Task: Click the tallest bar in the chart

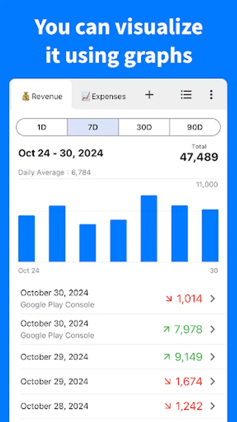Action: (149, 228)
